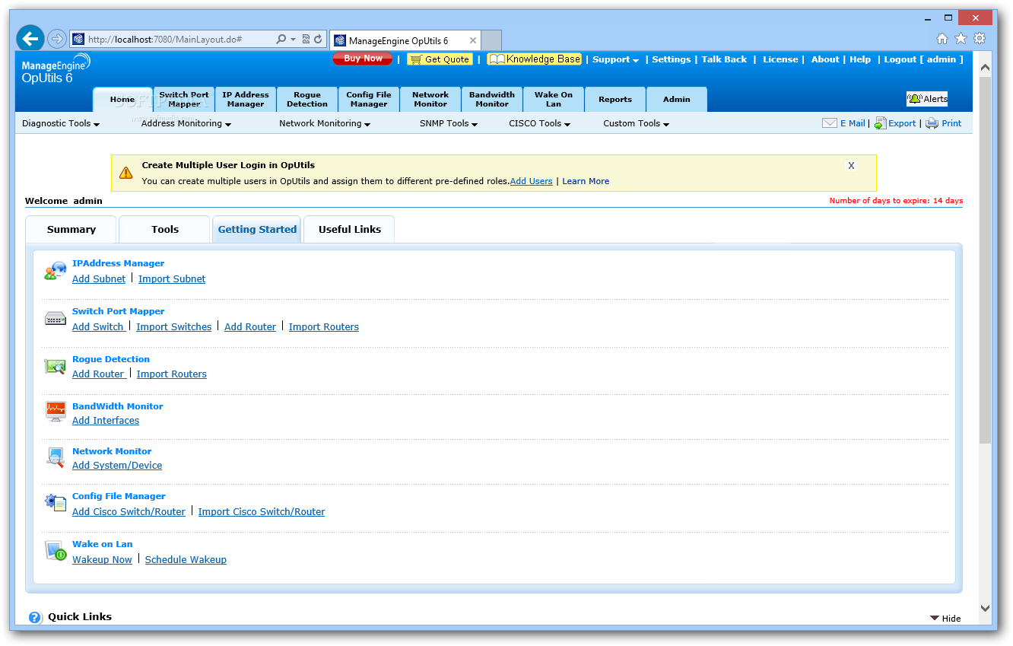Screen dimensions: 1013x646
Task: Open the Support dropdown
Action: (x=615, y=59)
